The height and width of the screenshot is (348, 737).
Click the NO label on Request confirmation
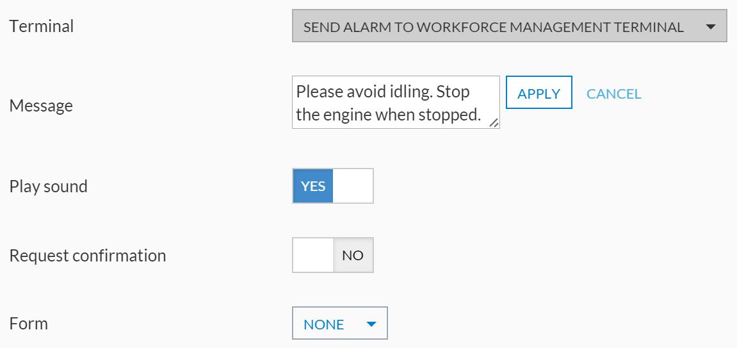pos(353,255)
